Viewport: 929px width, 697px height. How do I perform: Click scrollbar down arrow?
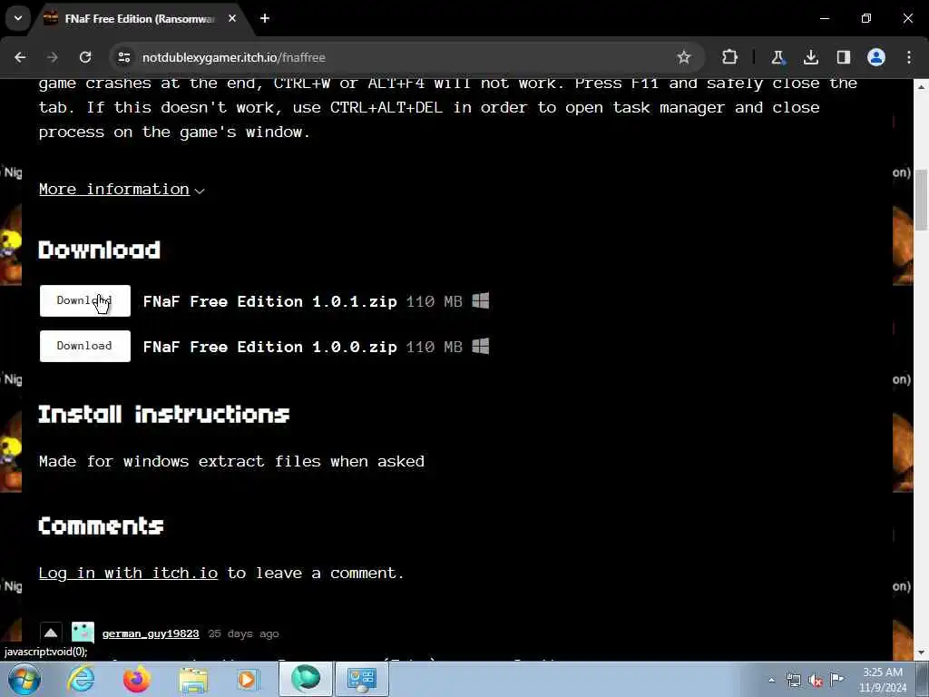point(922,653)
